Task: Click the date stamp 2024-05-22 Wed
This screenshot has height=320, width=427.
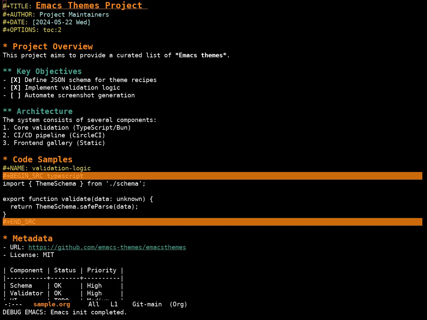Action: point(61,22)
